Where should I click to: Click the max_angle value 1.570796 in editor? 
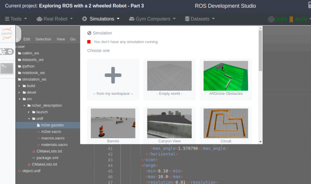[188, 148]
